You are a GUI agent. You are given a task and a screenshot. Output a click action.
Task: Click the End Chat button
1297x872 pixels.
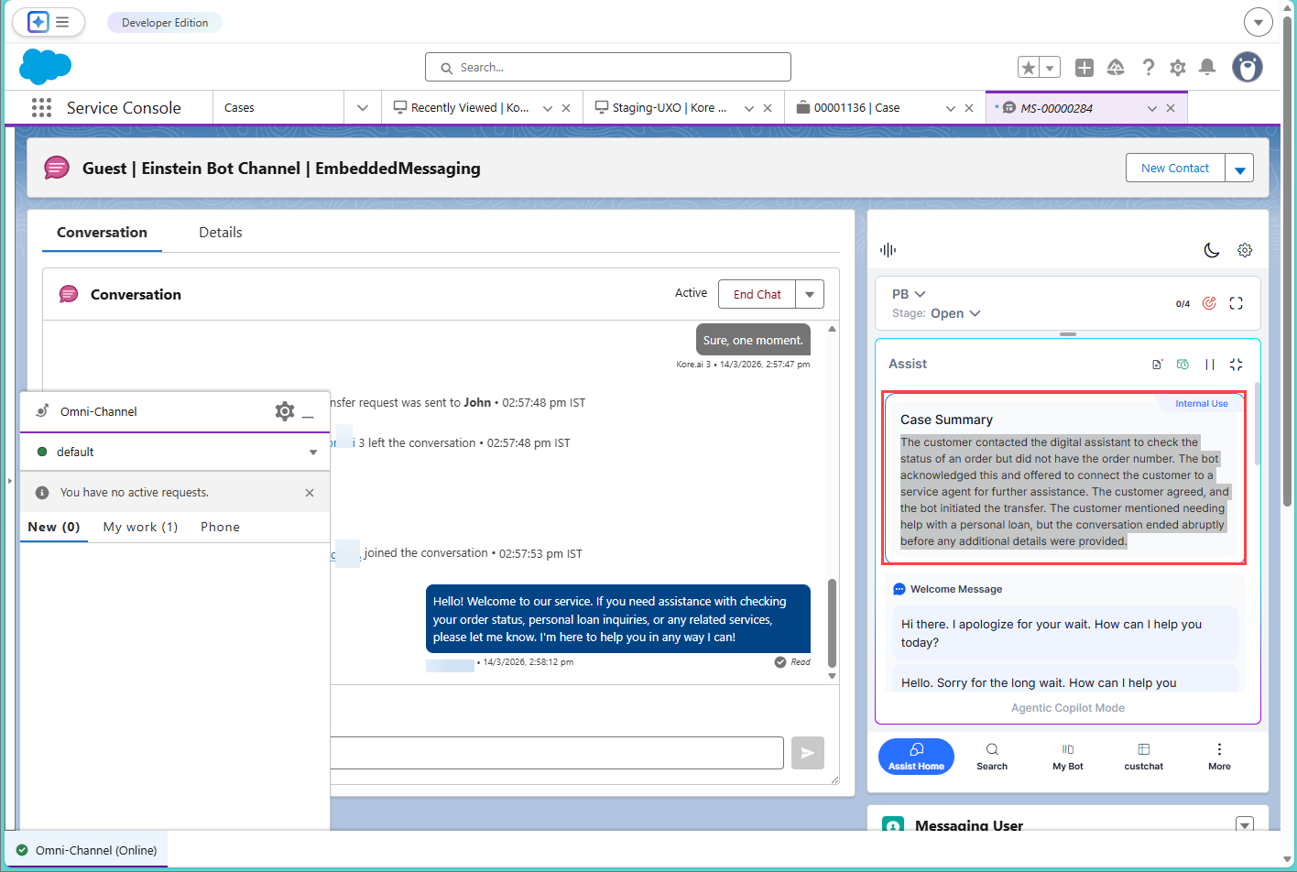pos(757,294)
